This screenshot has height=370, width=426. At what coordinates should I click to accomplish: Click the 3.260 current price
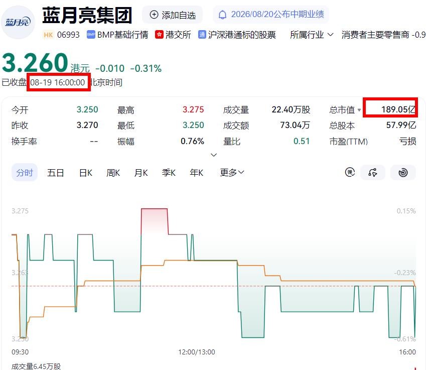coord(35,63)
